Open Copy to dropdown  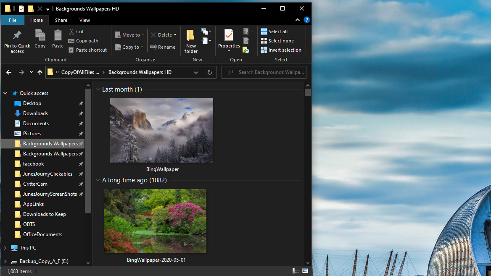point(129,47)
